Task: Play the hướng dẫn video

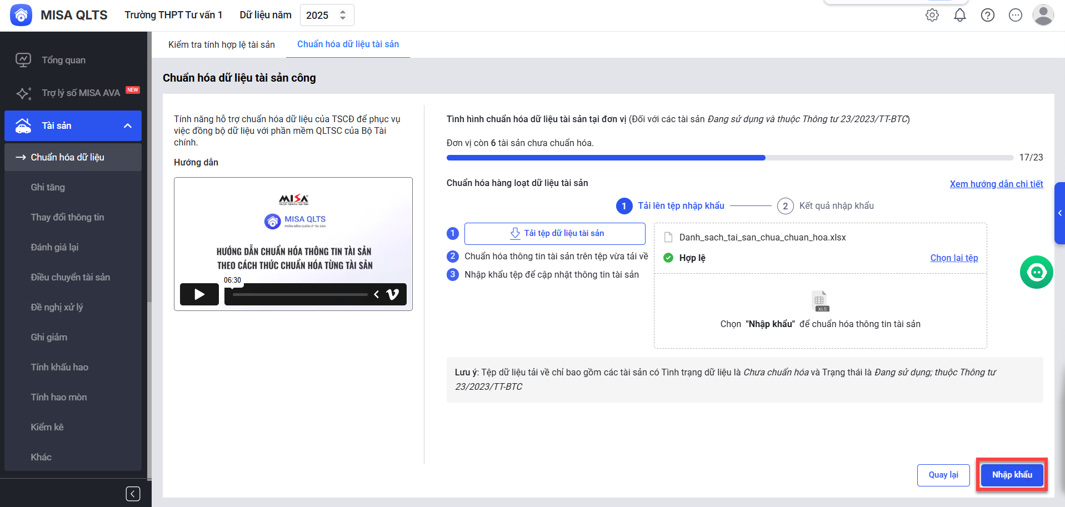Action: coord(199,294)
